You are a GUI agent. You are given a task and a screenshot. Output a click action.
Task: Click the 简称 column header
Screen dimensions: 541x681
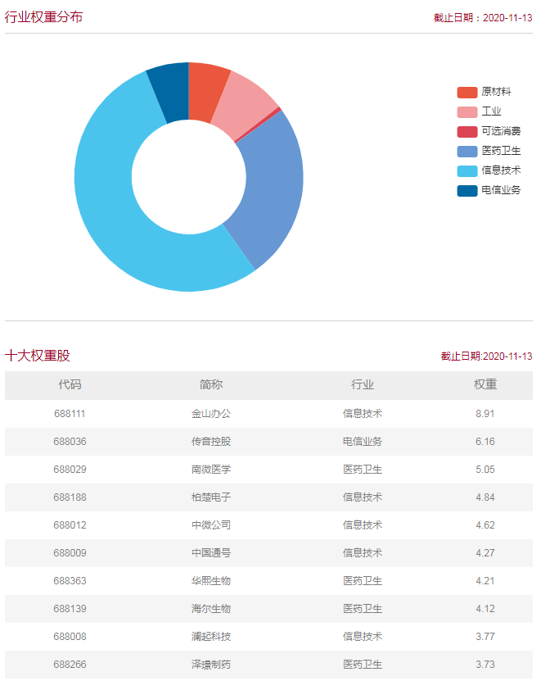coord(211,384)
